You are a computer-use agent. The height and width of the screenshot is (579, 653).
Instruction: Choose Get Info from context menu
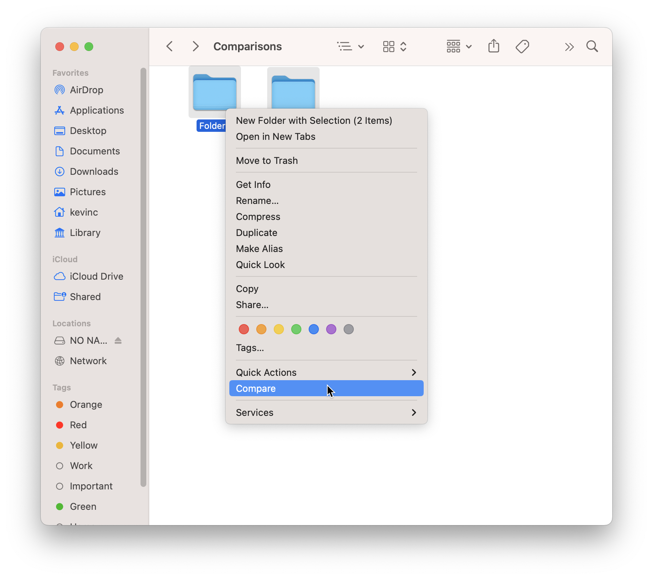(326, 185)
